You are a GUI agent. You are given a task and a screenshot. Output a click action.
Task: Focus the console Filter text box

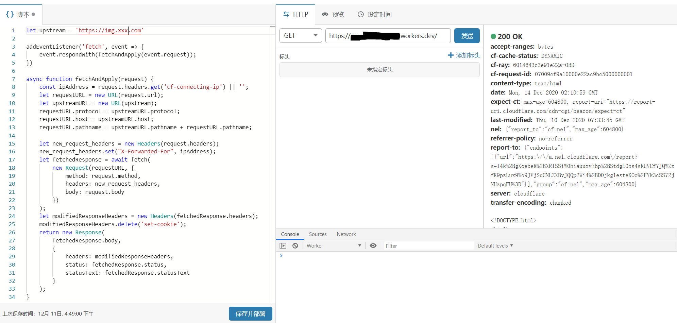[428, 246]
